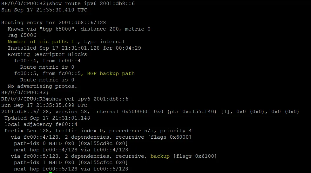Click the 'Prefix Len 128, traffic index 0' line
This screenshot has width=311, height=173.
98,131
